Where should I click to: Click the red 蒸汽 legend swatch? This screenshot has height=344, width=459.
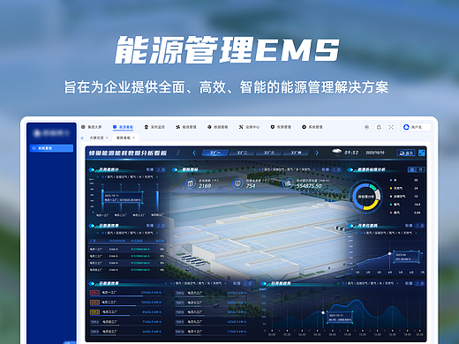[x=391, y=213]
